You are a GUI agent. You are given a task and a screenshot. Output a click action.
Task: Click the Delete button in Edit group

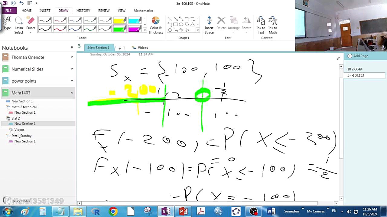tap(221, 24)
